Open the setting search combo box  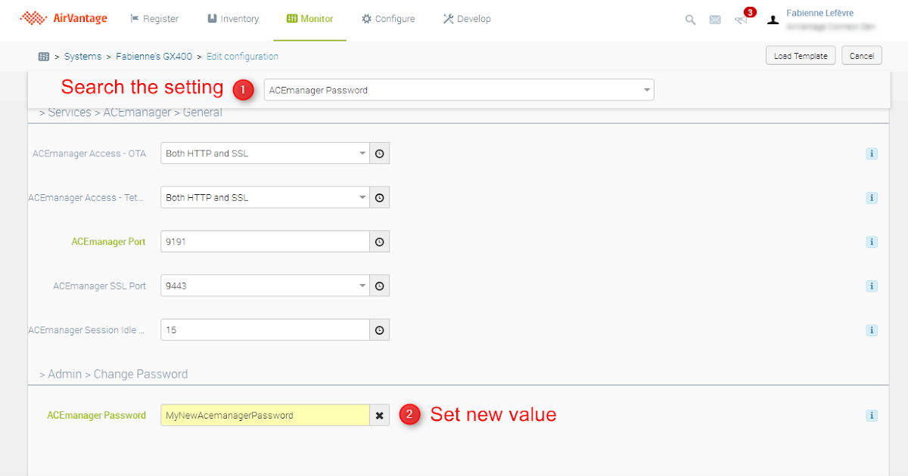459,90
